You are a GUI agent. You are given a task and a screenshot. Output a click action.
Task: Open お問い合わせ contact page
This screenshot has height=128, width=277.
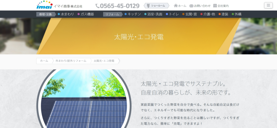(x=202, y=6)
